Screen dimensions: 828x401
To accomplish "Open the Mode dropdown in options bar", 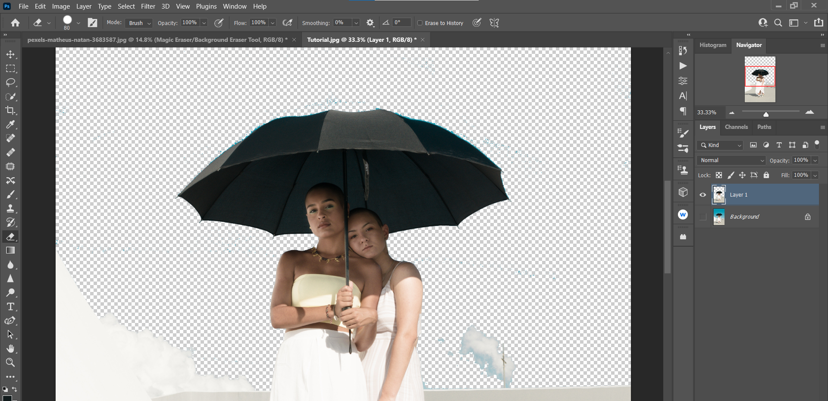I will [138, 23].
